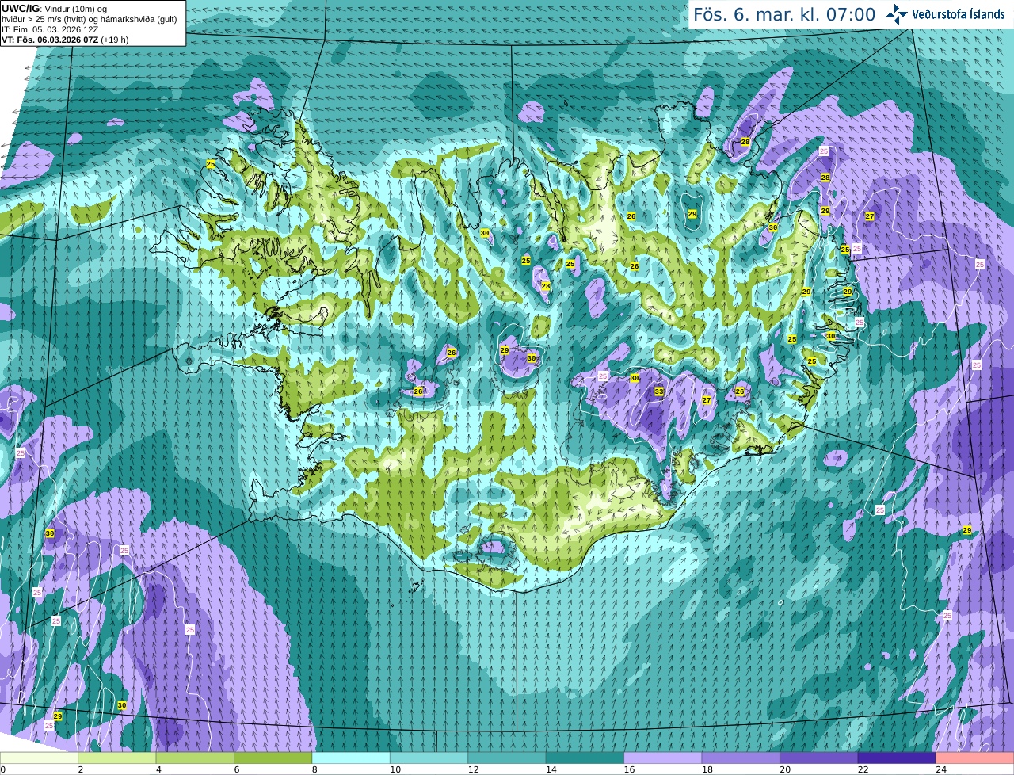
Task: Click the pink above-24 m/s legend swatch
Action: pos(975,758)
